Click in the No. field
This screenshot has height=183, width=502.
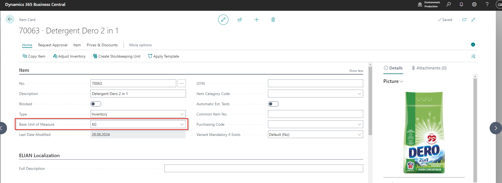coord(133,83)
